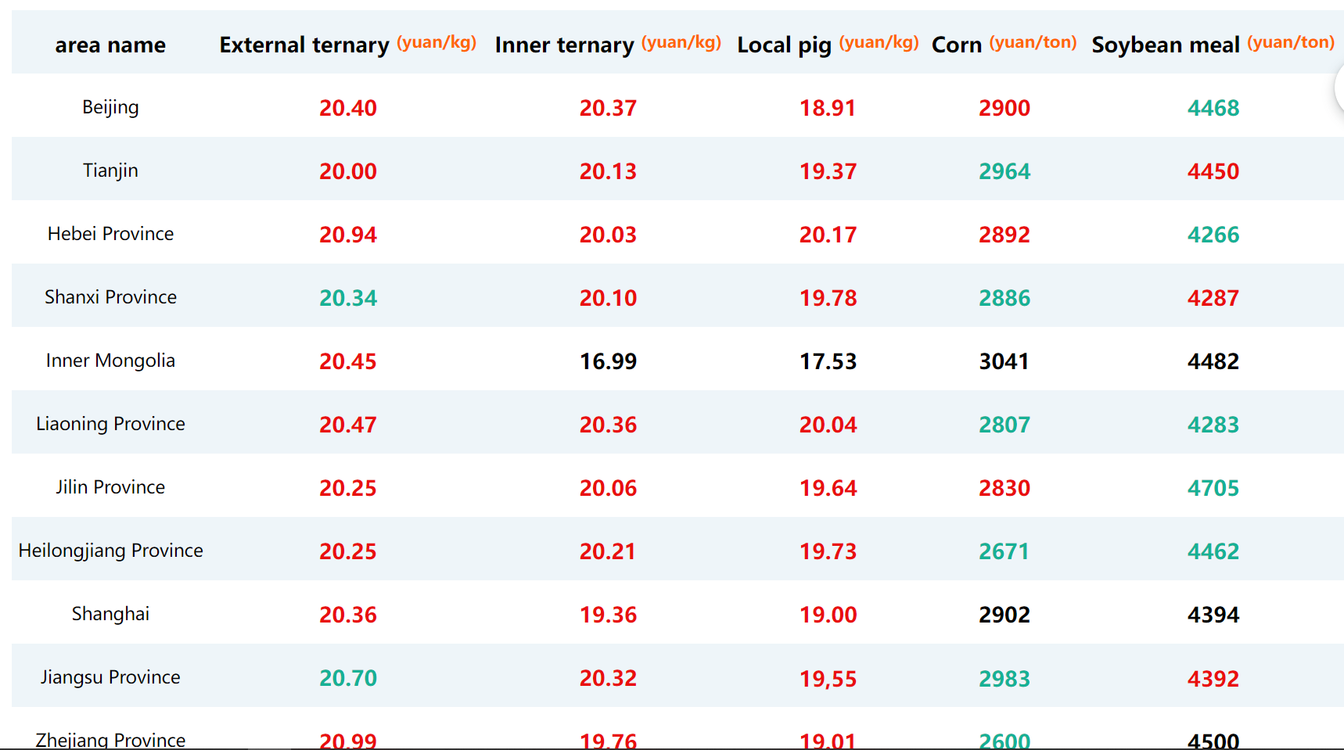
Task: Click Jilin inner ternary value 20.06
Action: coord(608,488)
